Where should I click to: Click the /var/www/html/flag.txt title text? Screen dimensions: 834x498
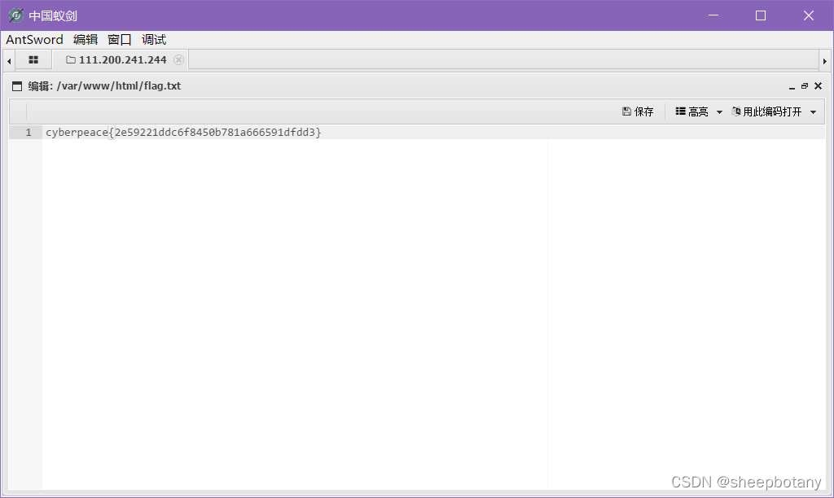click(119, 86)
